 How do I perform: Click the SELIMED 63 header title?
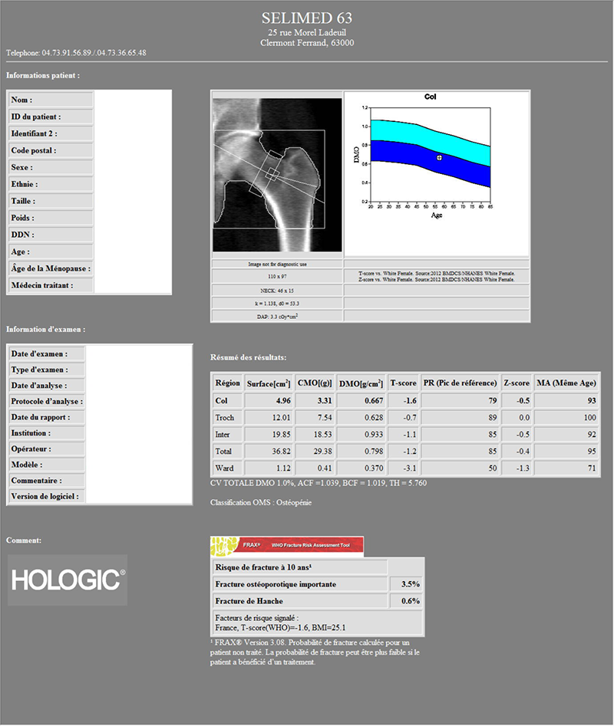click(307, 18)
